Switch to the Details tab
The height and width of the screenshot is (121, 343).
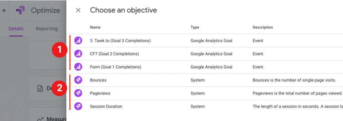coord(16,29)
